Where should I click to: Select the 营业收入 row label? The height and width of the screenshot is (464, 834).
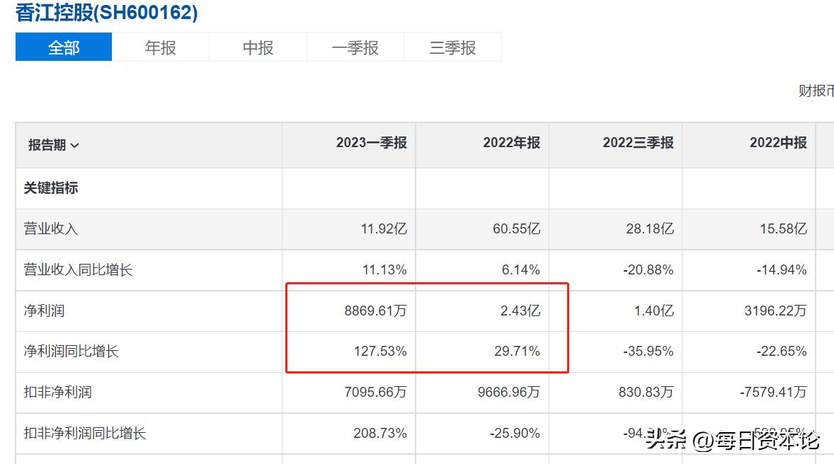pyautogui.click(x=51, y=228)
